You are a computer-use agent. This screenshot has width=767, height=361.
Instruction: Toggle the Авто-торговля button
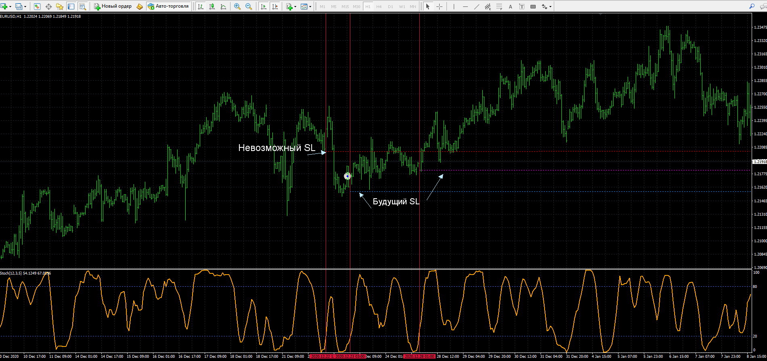[168, 6]
